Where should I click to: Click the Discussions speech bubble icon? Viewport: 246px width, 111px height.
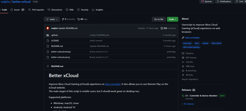point(49,10)
